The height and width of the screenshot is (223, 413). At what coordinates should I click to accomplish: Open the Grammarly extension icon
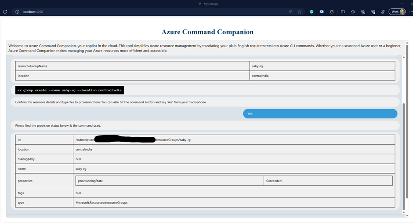pyautogui.click(x=312, y=11)
